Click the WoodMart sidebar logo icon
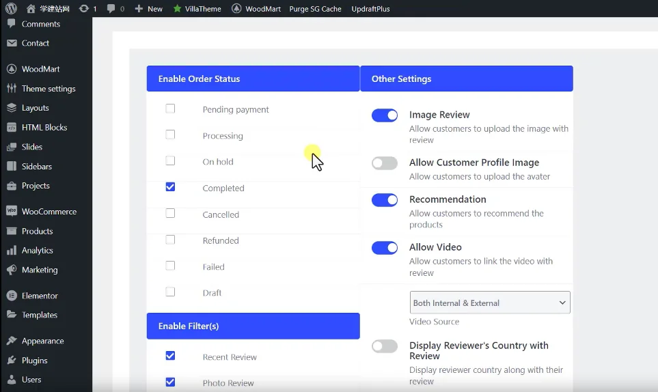Image resolution: width=658 pixels, height=392 pixels. click(12, 69)
